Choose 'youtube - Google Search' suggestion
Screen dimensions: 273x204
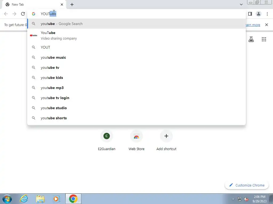click(x=136, y=24)
